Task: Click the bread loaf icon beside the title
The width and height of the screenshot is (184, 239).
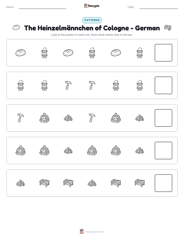Action: coord(16,27)
